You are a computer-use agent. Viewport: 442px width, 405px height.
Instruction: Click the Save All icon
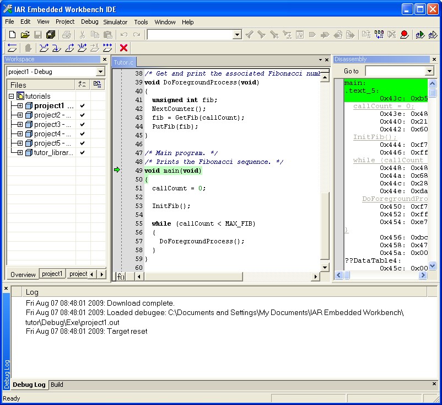tap(51, 35)
